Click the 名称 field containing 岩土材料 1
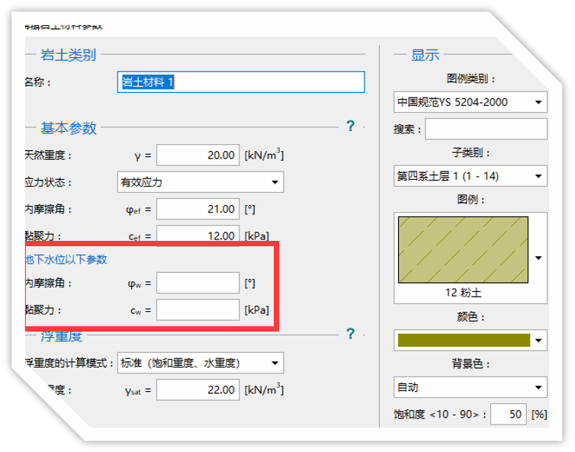The image size is (575, 452). coord(241,82)
